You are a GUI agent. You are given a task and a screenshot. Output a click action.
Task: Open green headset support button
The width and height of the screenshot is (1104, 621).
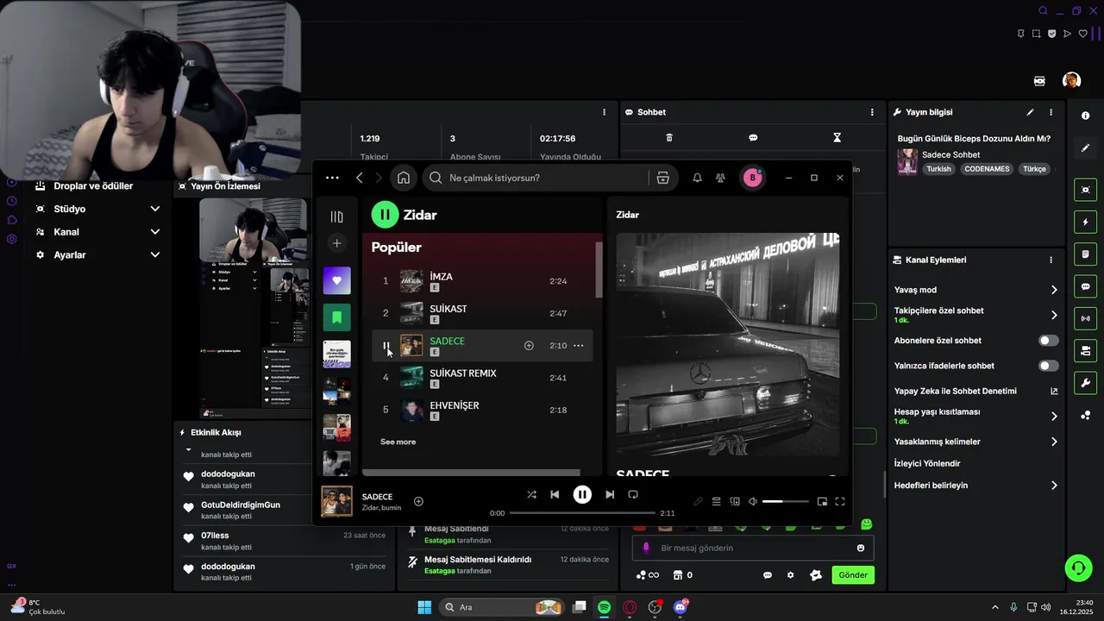[x=1078, y=567]
